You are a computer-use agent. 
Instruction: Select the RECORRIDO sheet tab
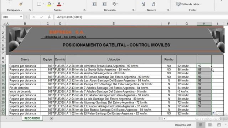click(32, 118)
